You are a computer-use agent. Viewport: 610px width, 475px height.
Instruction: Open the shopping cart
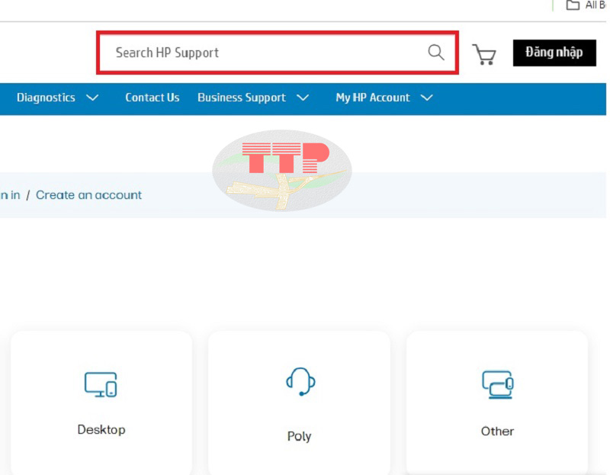[x=484, y=54]
